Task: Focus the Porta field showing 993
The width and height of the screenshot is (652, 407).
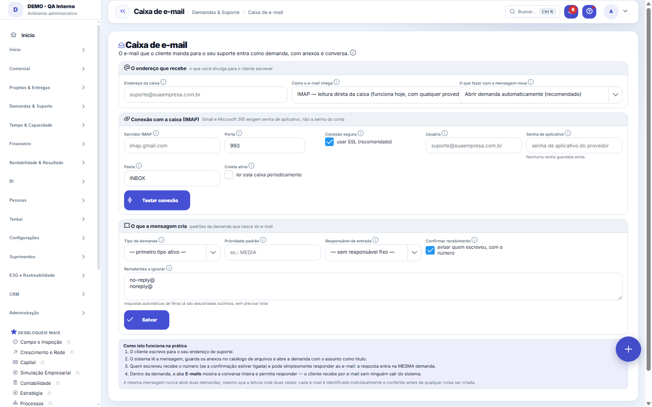Action: click(265, 146)
